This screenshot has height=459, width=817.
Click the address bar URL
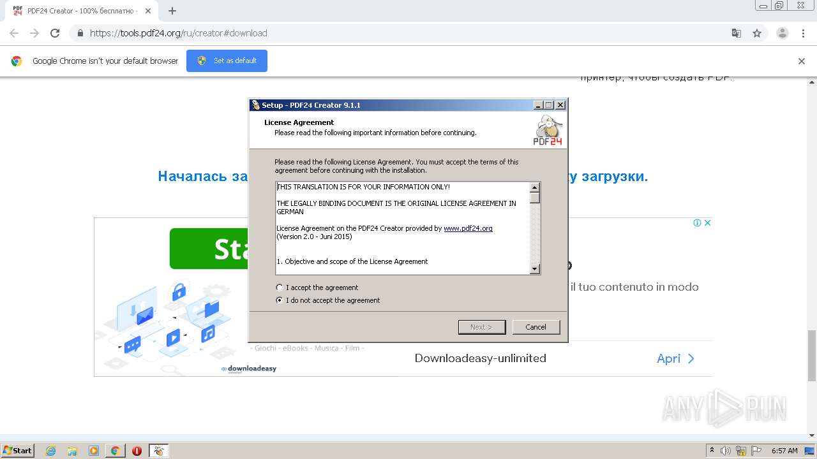tap(179, 33)
